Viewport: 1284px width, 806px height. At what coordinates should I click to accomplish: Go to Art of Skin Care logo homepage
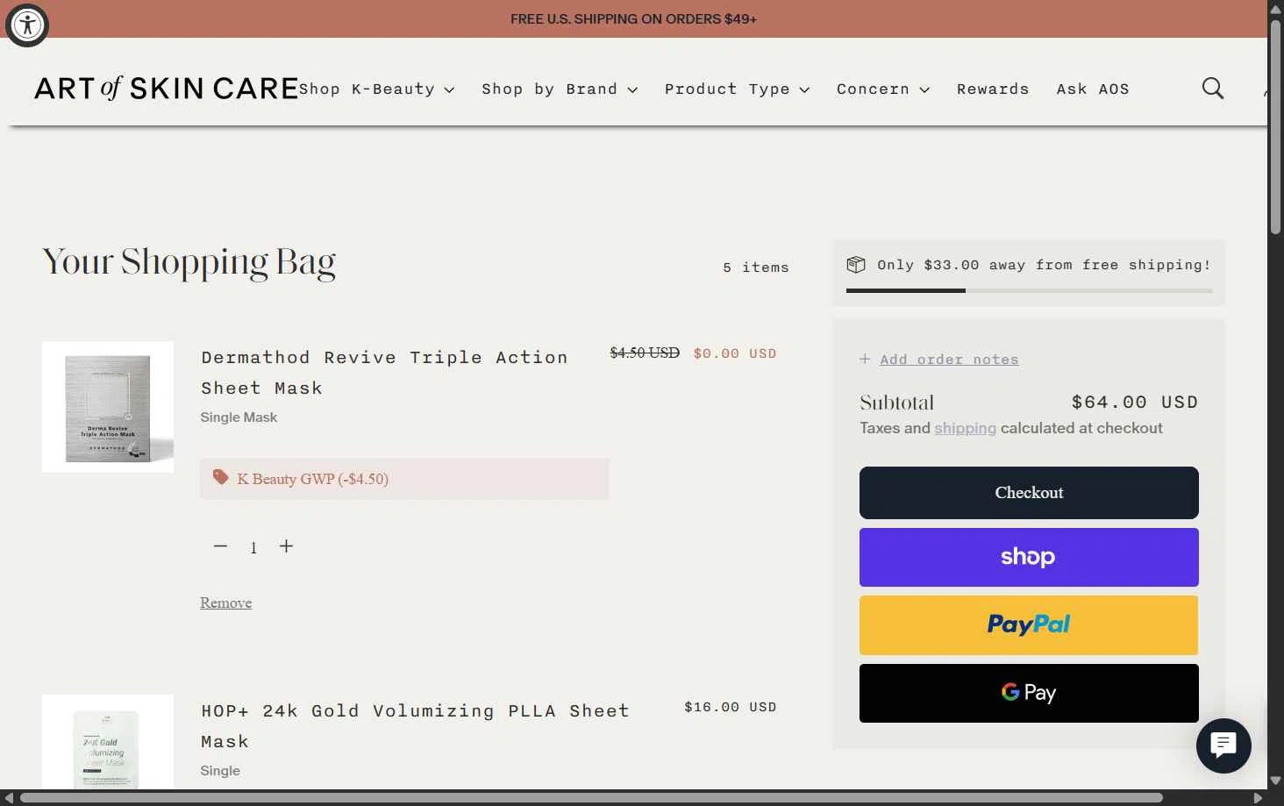167,89
